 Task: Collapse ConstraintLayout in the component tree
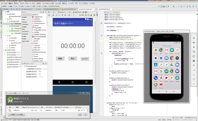23,66
